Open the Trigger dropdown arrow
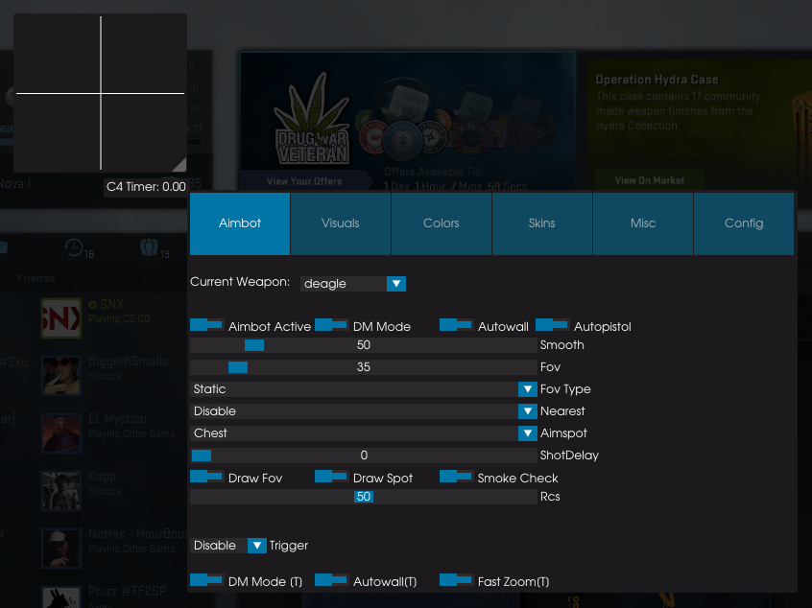This screenshot has width=812, height=608. tap(257, 546)
